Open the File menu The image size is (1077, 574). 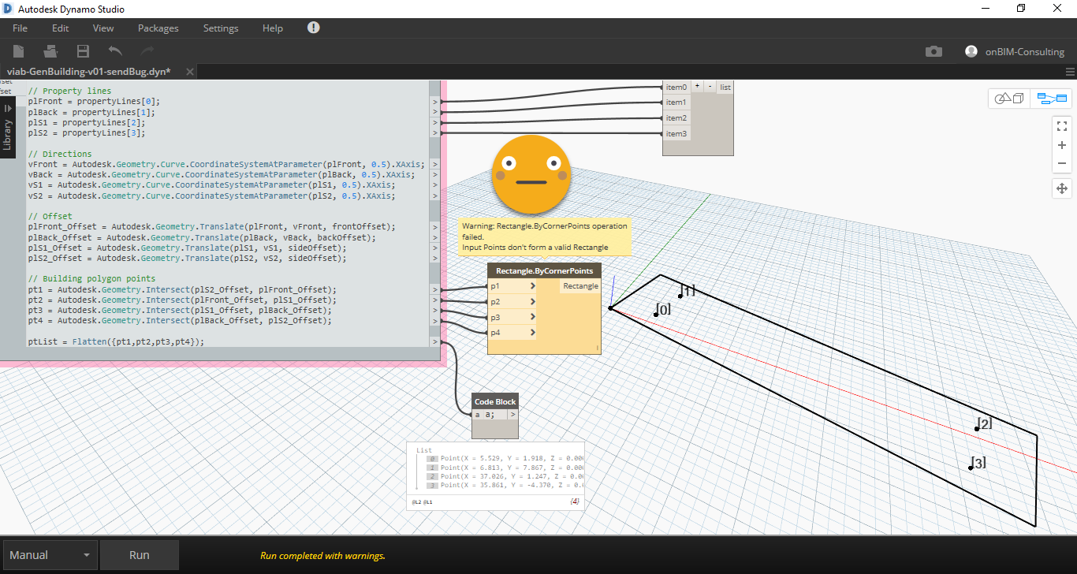[20, 28]
